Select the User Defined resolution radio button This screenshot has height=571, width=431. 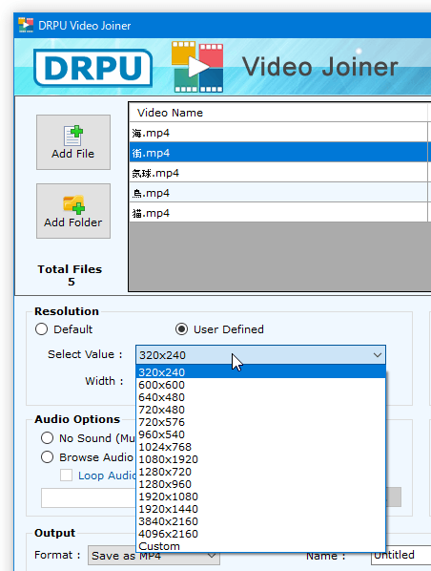[x=181, y=329]
